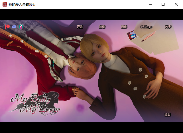Image resolution: width=183 pixels, height=133 pixels.
Task: Open the Discord icon link
Action: (x=14, y=27)
